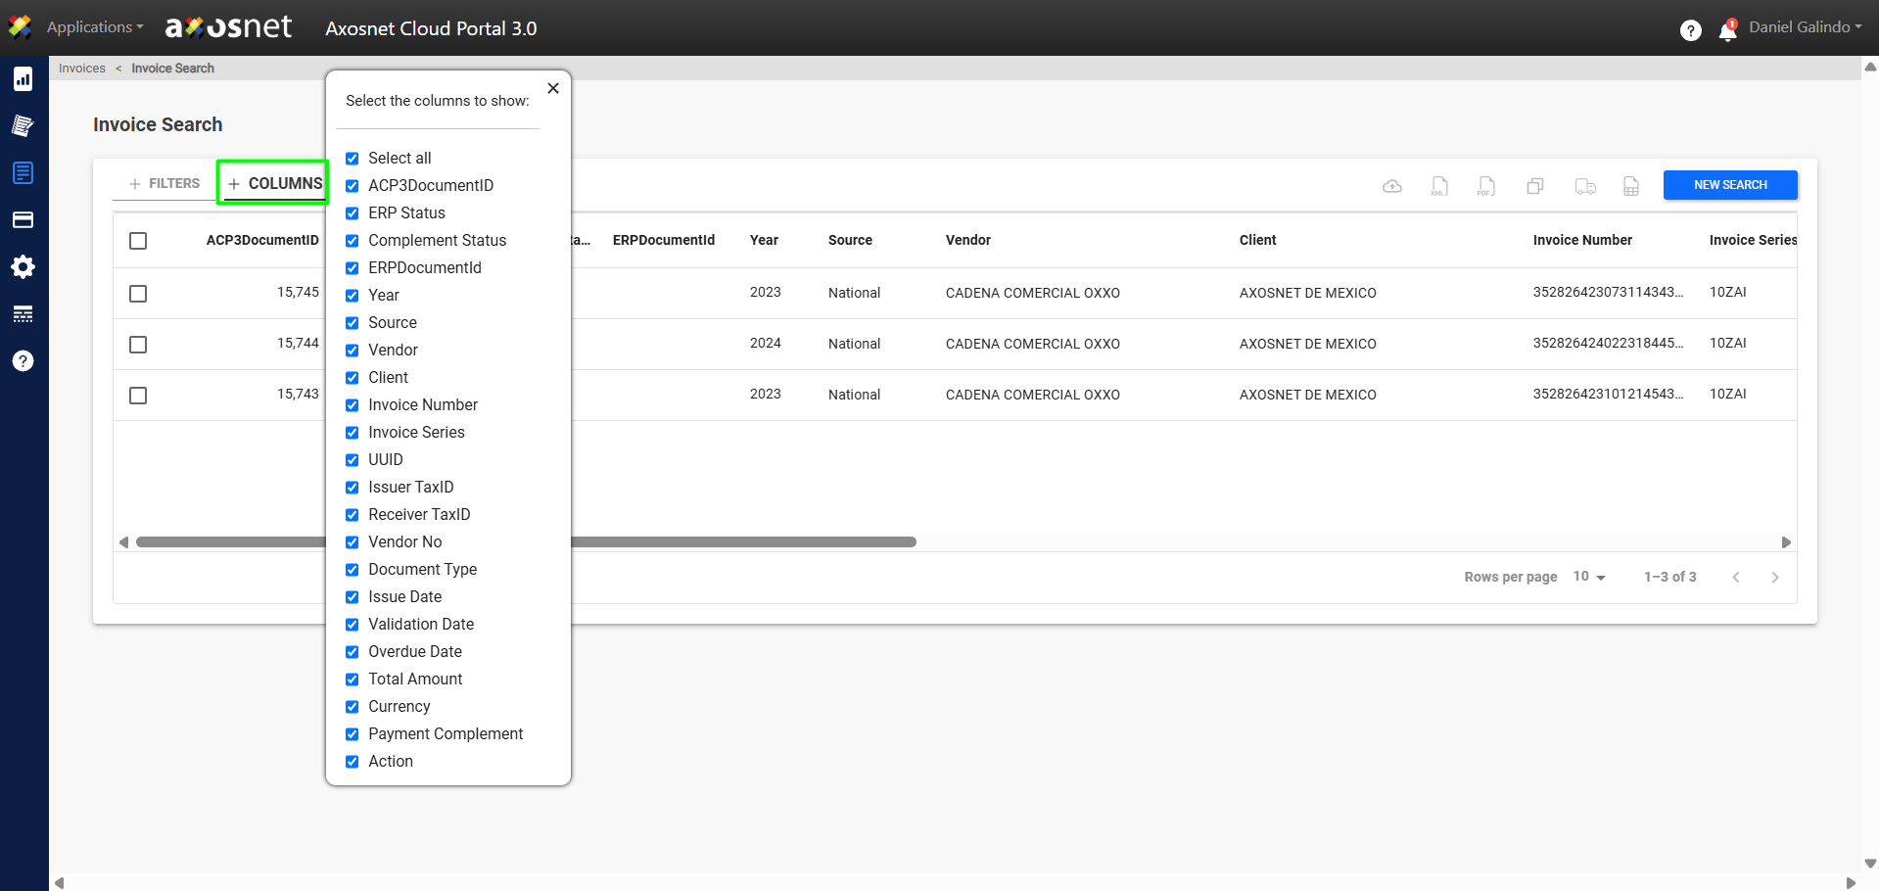The image size is (1879, 891).
Task: Sort by the Client column header
Action: pyautogui.click(x=1258, y=240)
